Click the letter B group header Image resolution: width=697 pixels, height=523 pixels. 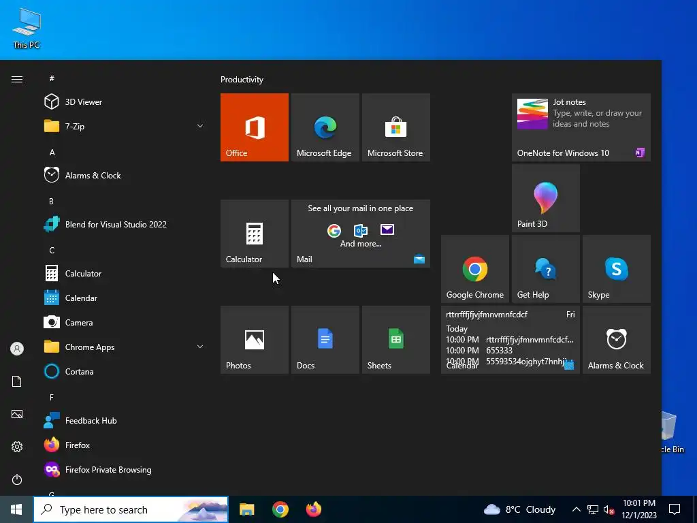tap(52, 202)
